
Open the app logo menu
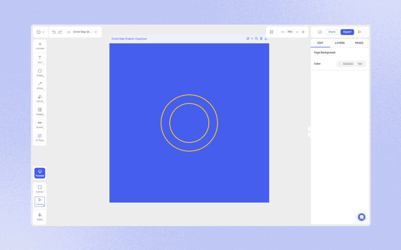pyautogui.click(x=40, y=32)
